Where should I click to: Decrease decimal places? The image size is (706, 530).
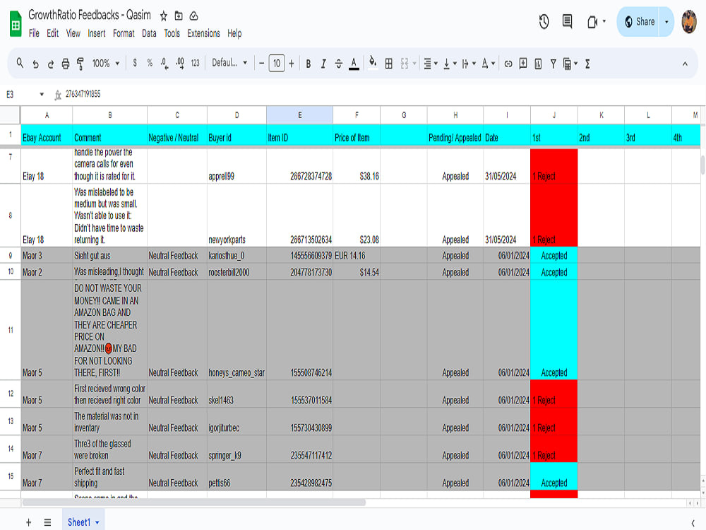[x=164, y=64]
